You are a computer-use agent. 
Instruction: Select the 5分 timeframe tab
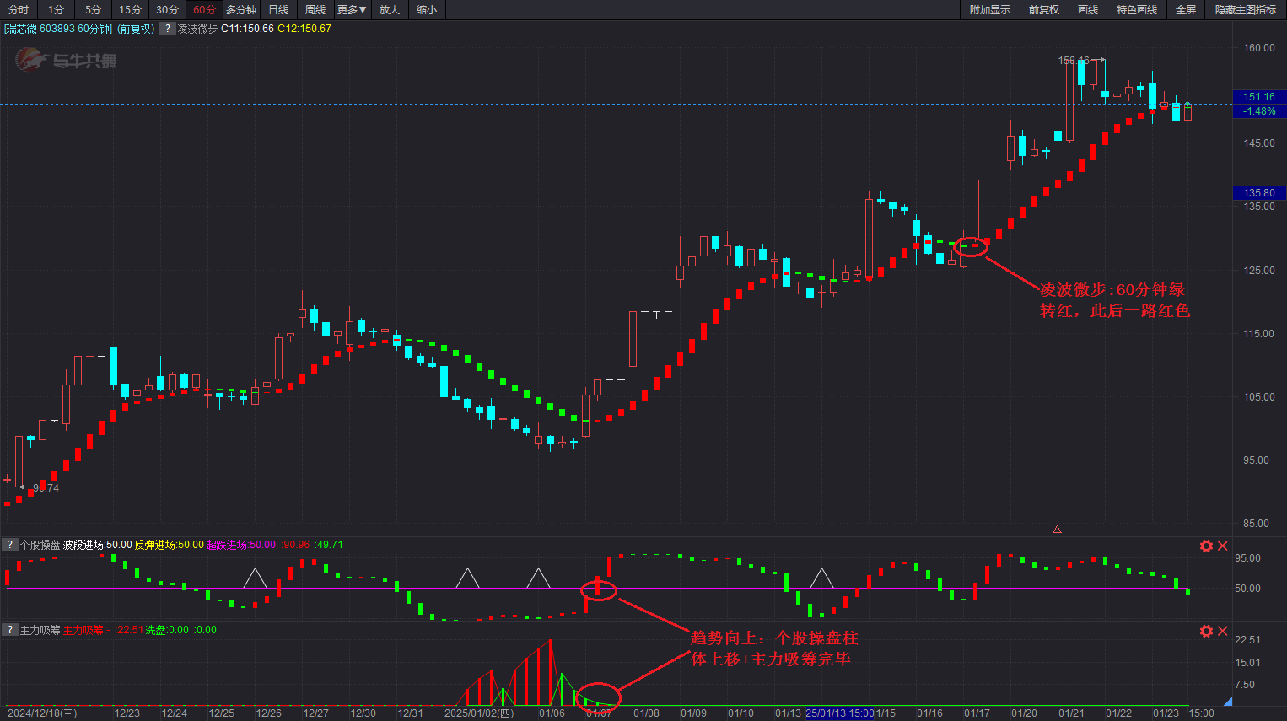[x=93, y=10]
